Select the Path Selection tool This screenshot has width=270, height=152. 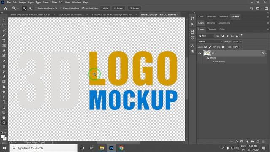click(x=4, y=107)
